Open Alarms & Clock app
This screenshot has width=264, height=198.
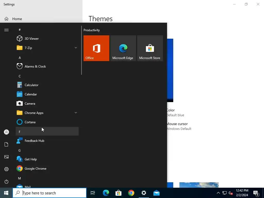click(x=47, y=66)
